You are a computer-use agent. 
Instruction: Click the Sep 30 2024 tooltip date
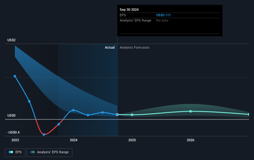(129, 10)
